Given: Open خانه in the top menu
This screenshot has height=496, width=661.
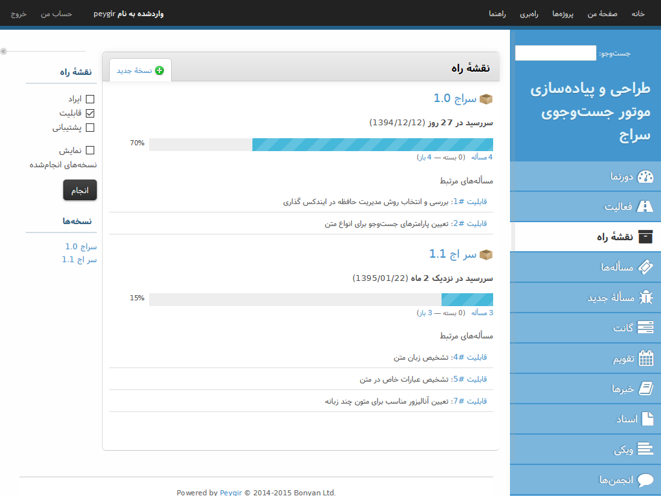Looking at the screenshot, I should tap(638, 14).
